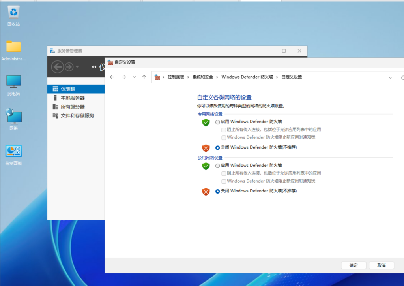Viewport: 404px width, 286px height.
Task: Click green shield icon under 专用网络设置
Action: coord(206,122)
